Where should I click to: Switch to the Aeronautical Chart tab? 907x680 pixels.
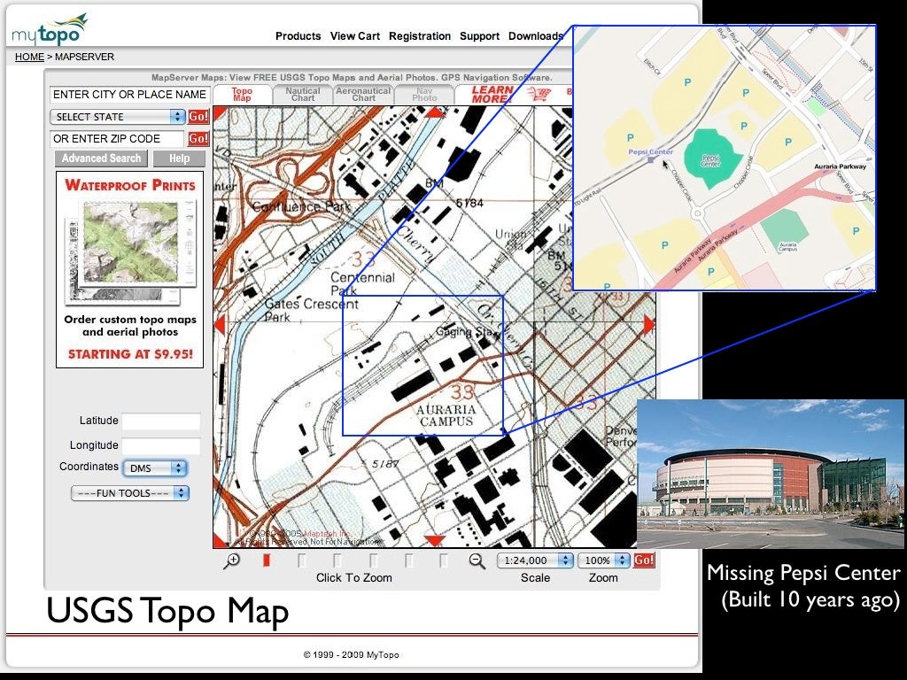(x=363, y=94)
